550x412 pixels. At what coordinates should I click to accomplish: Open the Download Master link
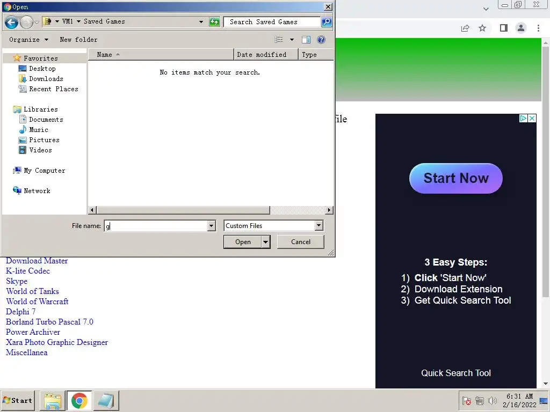pyautogui.click(x=37, y=261)
